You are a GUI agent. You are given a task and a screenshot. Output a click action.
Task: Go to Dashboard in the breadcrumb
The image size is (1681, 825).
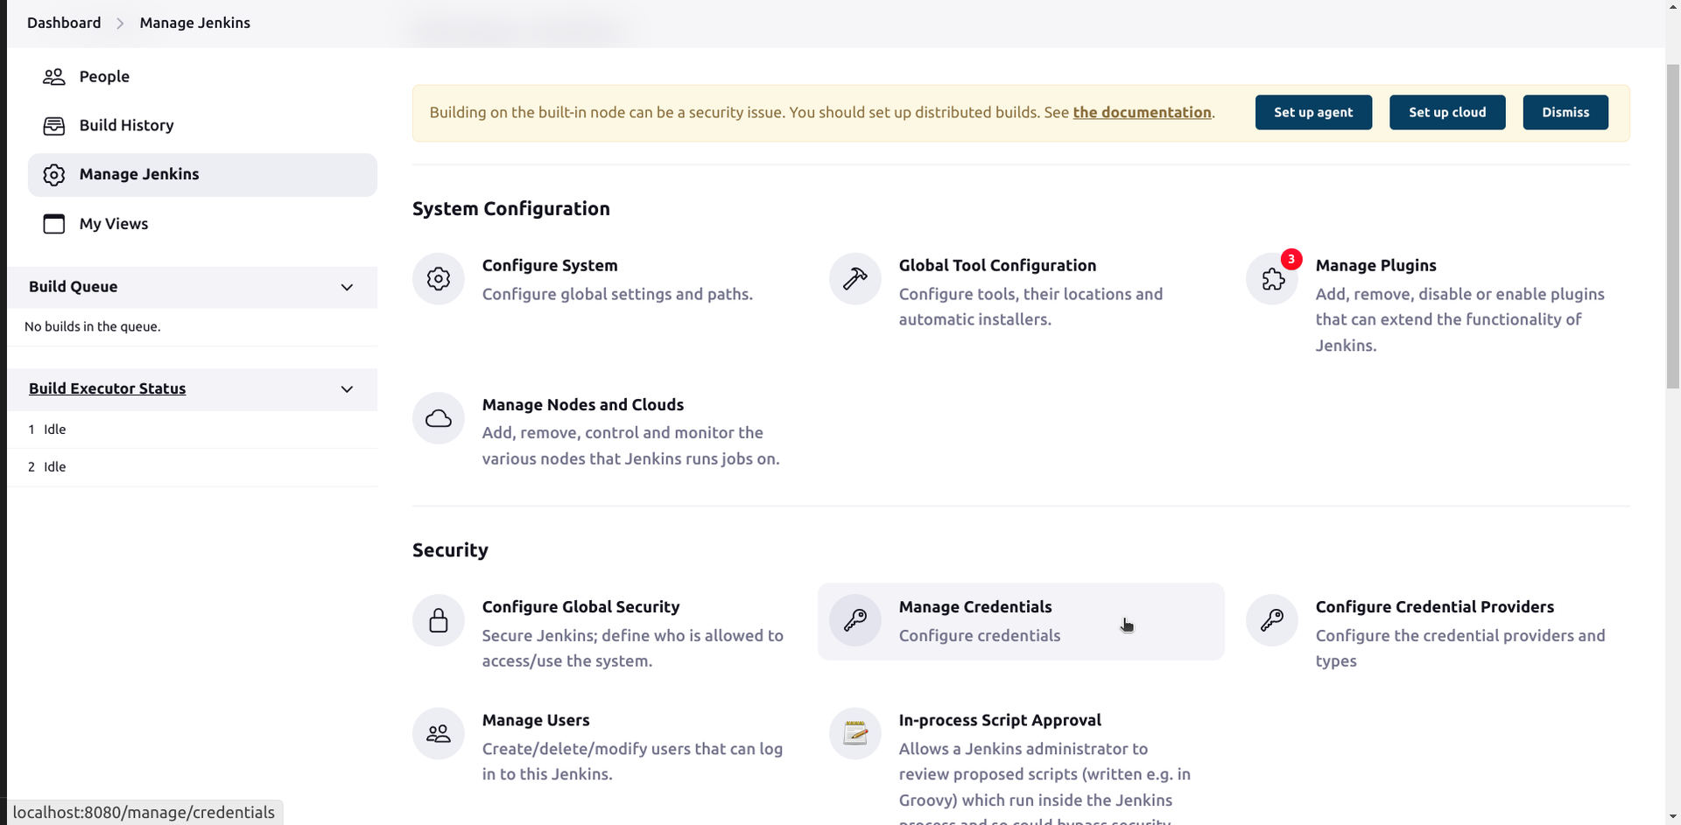64,23
